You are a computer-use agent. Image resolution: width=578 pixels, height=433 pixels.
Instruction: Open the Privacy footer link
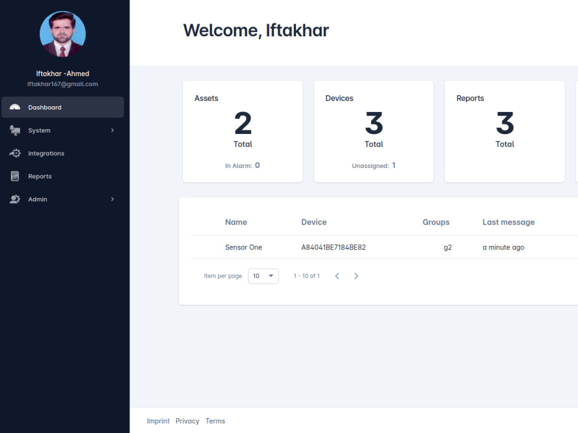(187, 421)
